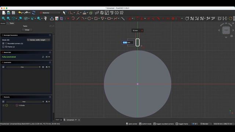Image resolution: width=235 pixels, height=132 pixels.
Task: Select the 1-Circle element row
Action: (26, 105)
